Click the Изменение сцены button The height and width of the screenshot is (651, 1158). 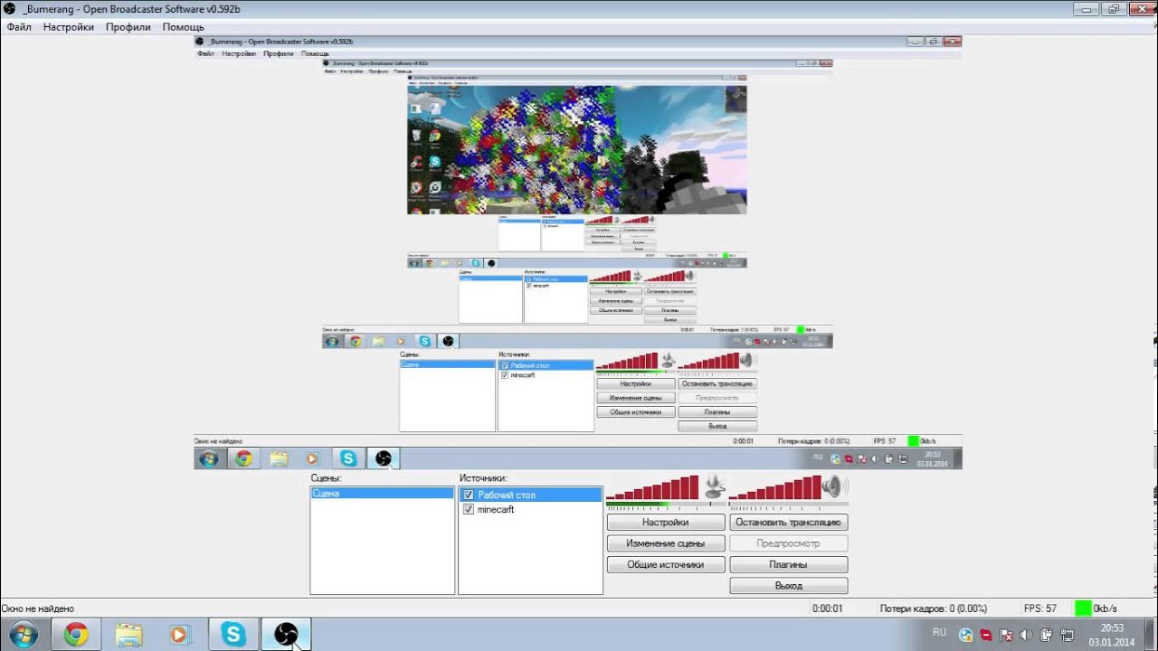pos(666,543)
